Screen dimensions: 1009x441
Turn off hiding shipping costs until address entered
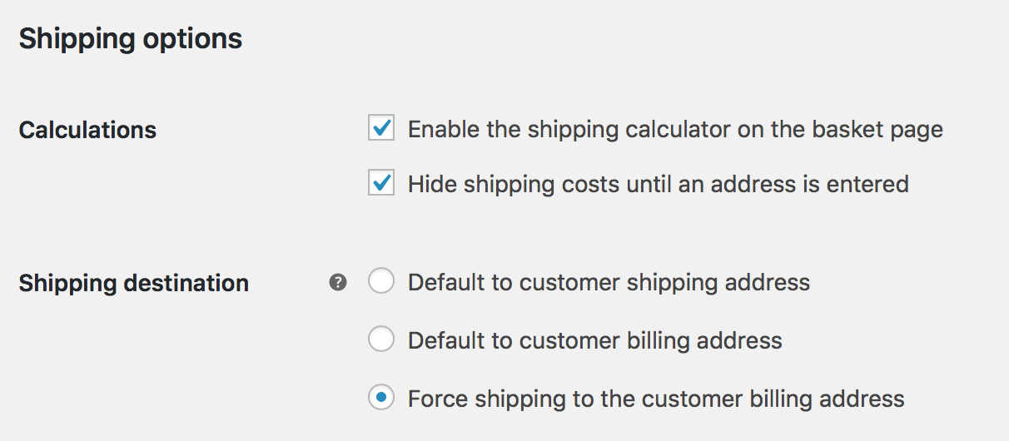381,183
